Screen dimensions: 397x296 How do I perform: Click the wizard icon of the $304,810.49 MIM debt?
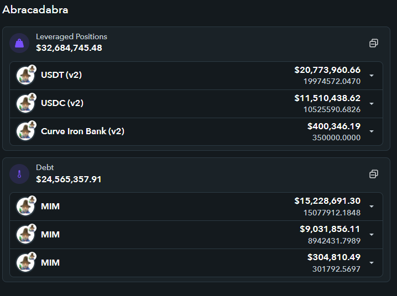[x=25, y=263]
